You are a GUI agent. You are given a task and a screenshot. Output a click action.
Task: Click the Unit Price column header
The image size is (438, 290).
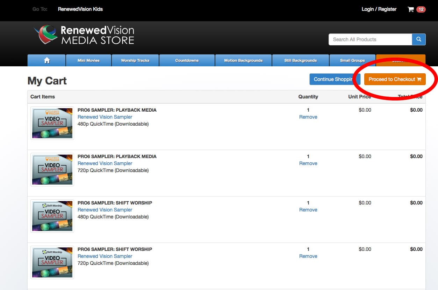tap(360, 97)
